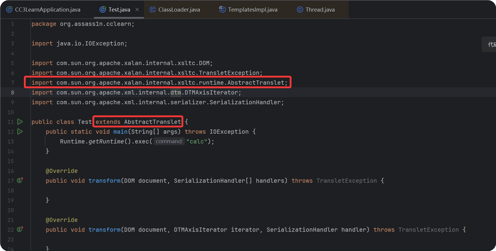Click AbstractTranslet in the extends clause

click(152, 122)
